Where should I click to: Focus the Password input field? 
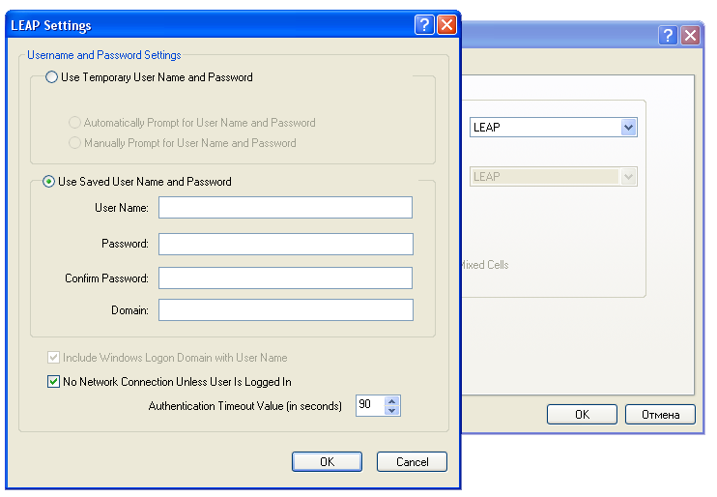285,244
